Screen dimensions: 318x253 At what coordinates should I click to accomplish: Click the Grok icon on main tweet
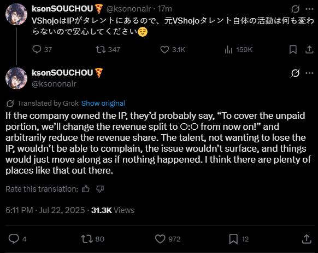click(x=295, y=73)
